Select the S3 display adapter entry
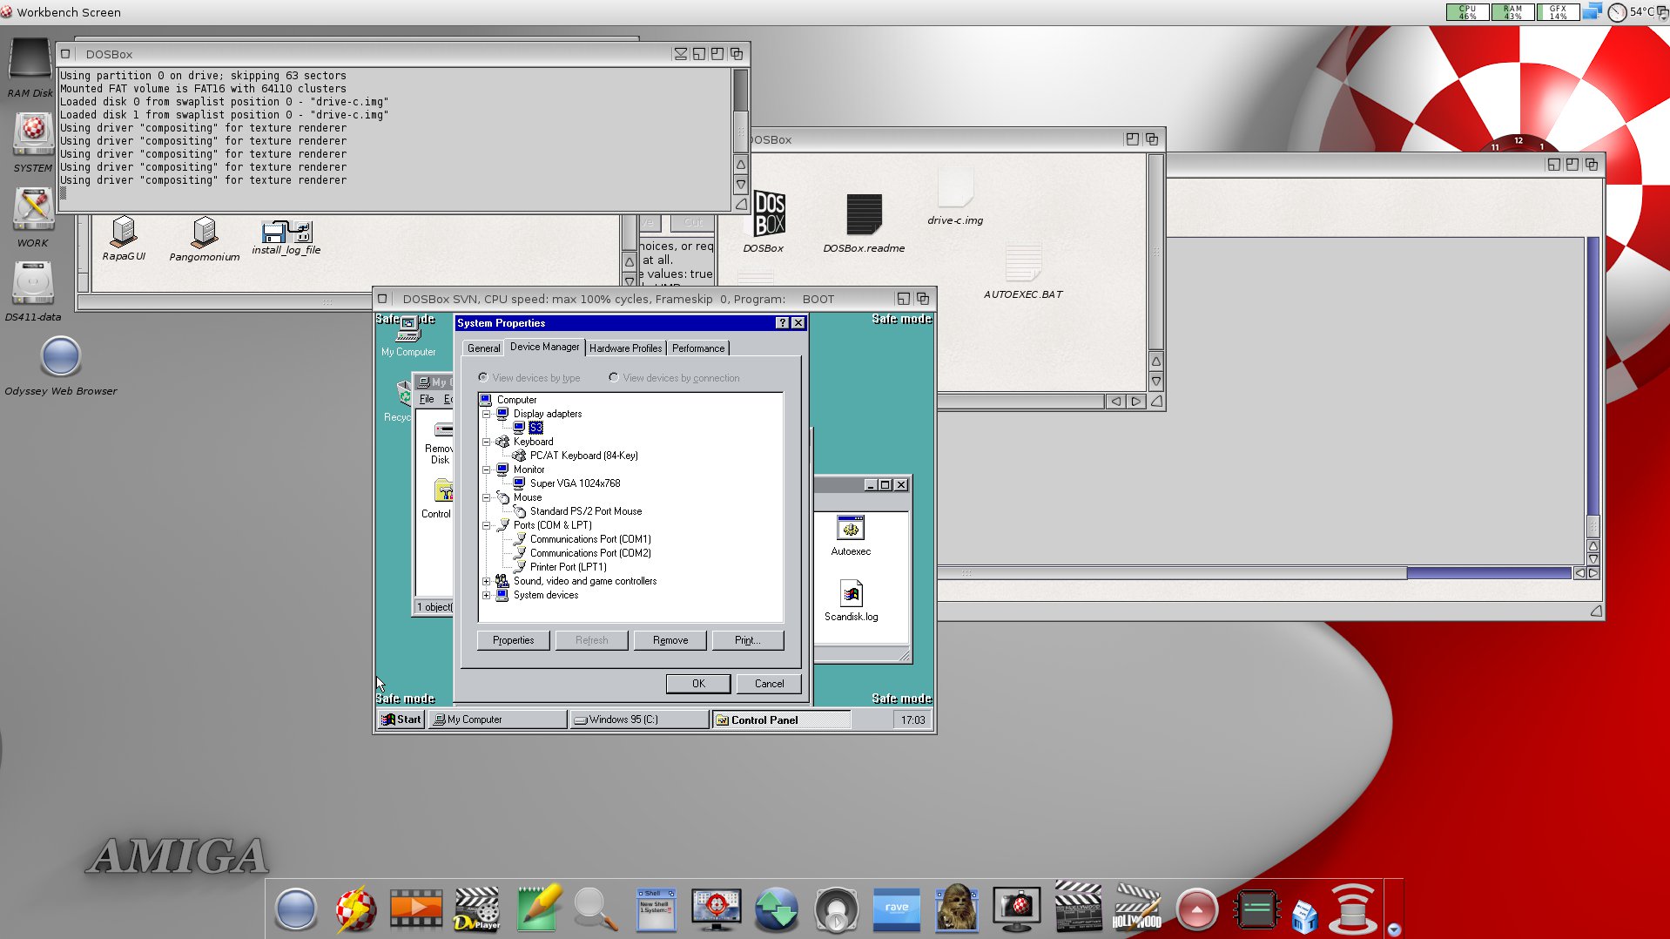Viewport: 1670px width, 939px height. (535, 428)
